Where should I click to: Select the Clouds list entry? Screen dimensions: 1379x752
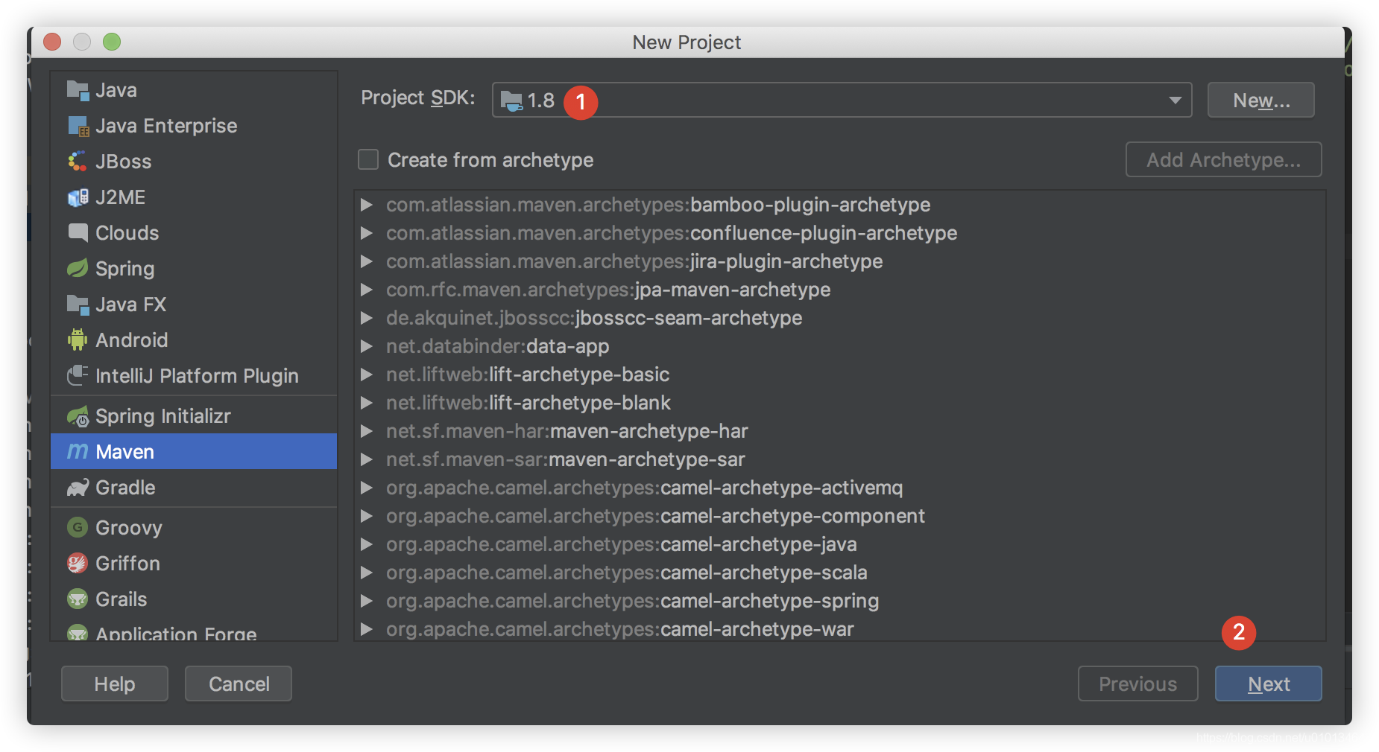point(194,233)
